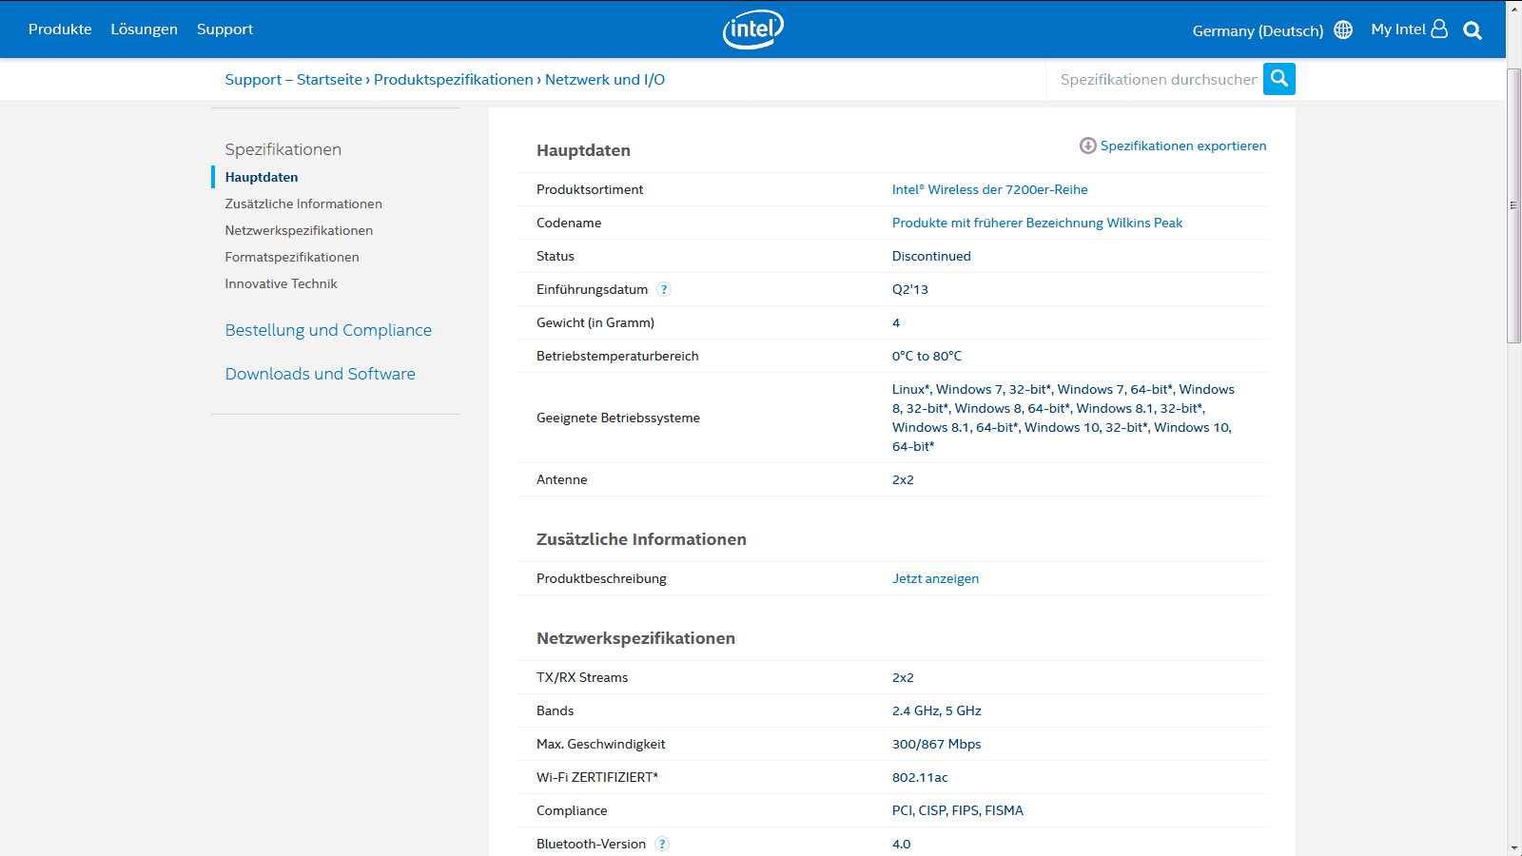Select Hauptdaten in sidebar

pos(262,177)
